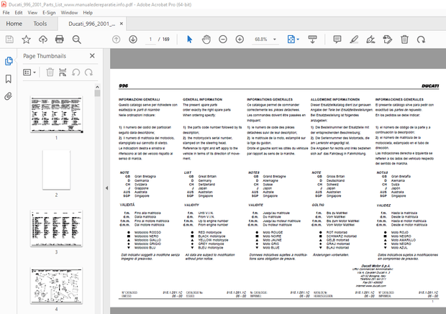Select the Highlight text pen tool
The width and height of the screenshot is (446, 314).
click(354, 40)
